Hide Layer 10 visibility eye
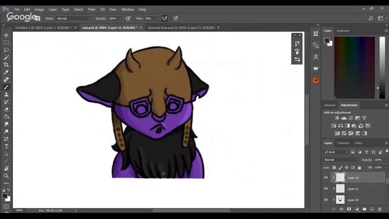Viewport: 389px width, 219px height. click(326, 200)
